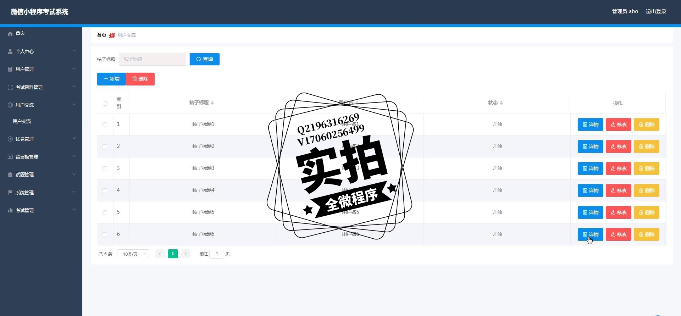Sort 帖子标题 column via sort arrows

(212, 103)
